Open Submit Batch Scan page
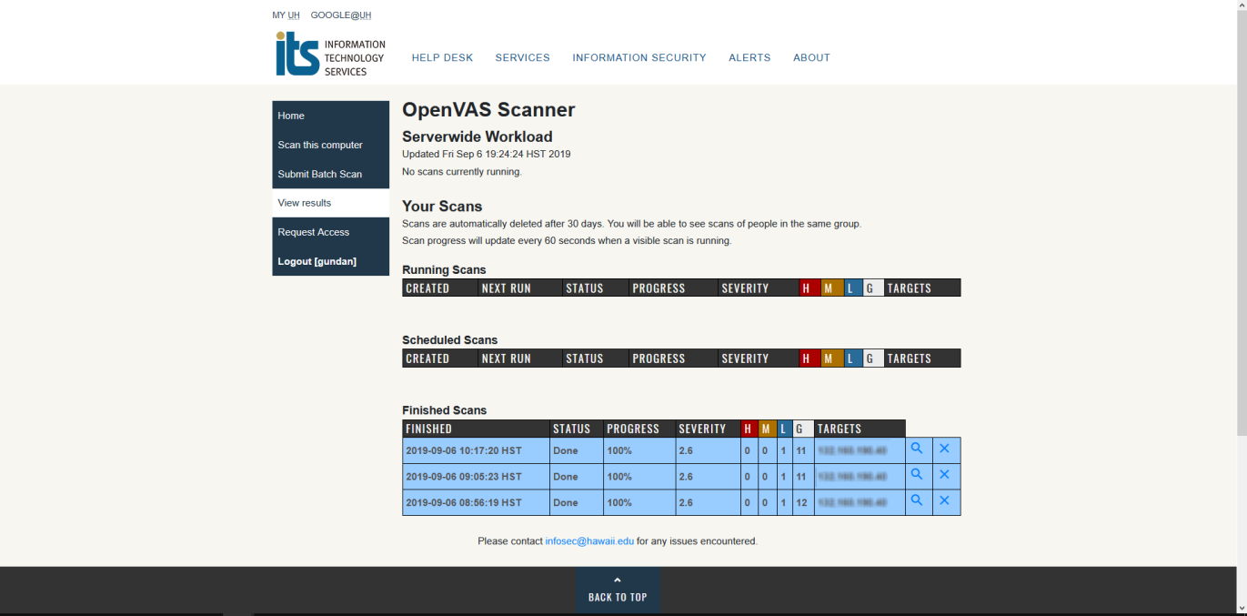The width and height of the screenshot is (1247, 616). tap(319, 174)
